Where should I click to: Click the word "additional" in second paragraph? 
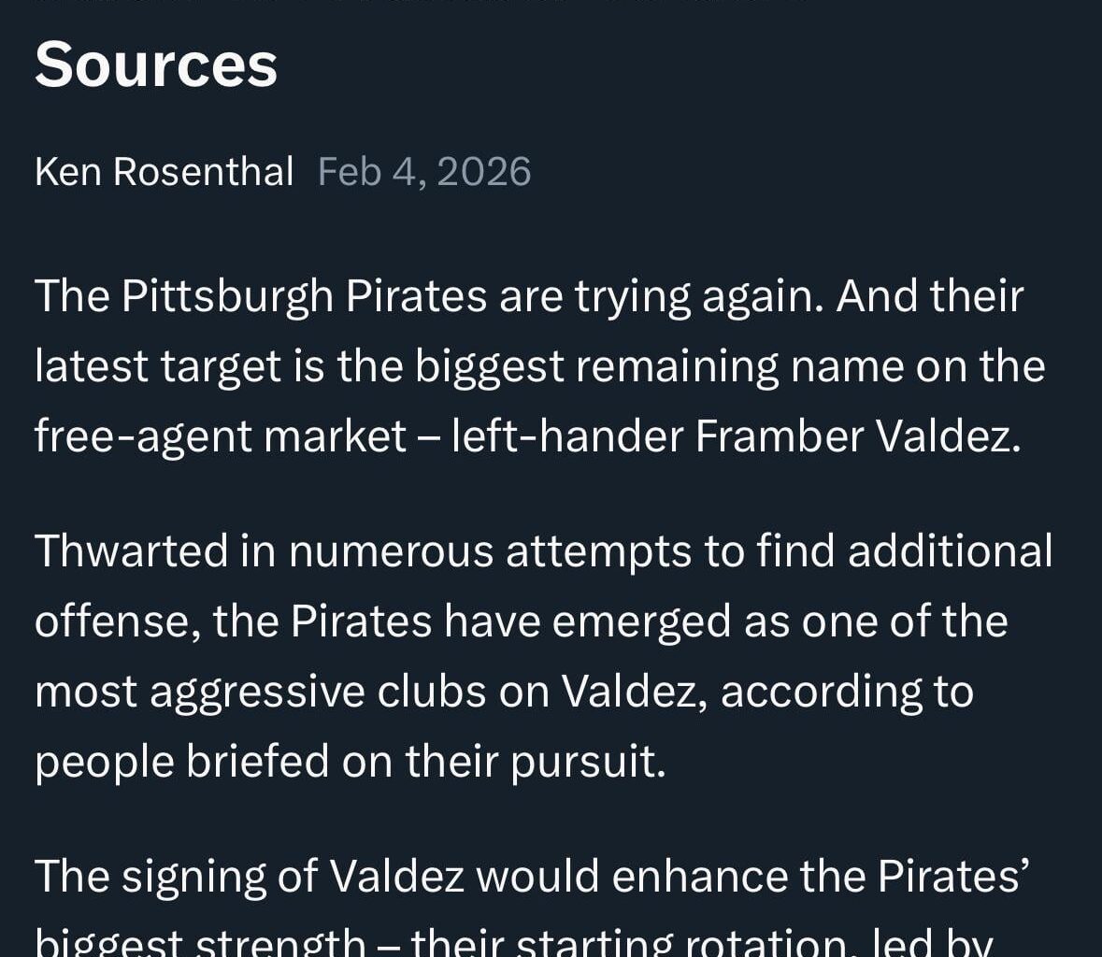[x=950, y=550]
